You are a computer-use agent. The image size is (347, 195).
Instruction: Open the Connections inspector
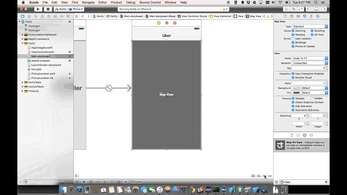click(x=318, y=16)
